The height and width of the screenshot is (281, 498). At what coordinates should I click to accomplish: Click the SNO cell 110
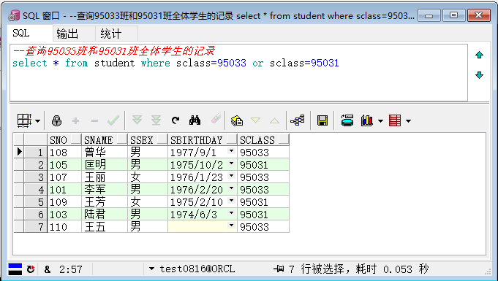click(64, 226)
